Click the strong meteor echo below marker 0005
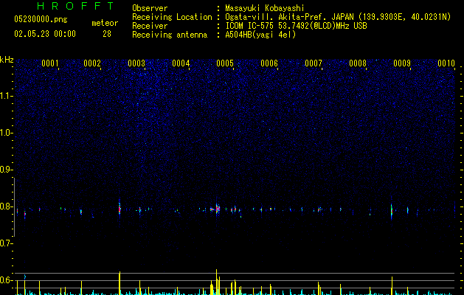Viewport: 464px width, 295px height. [217, 209]
